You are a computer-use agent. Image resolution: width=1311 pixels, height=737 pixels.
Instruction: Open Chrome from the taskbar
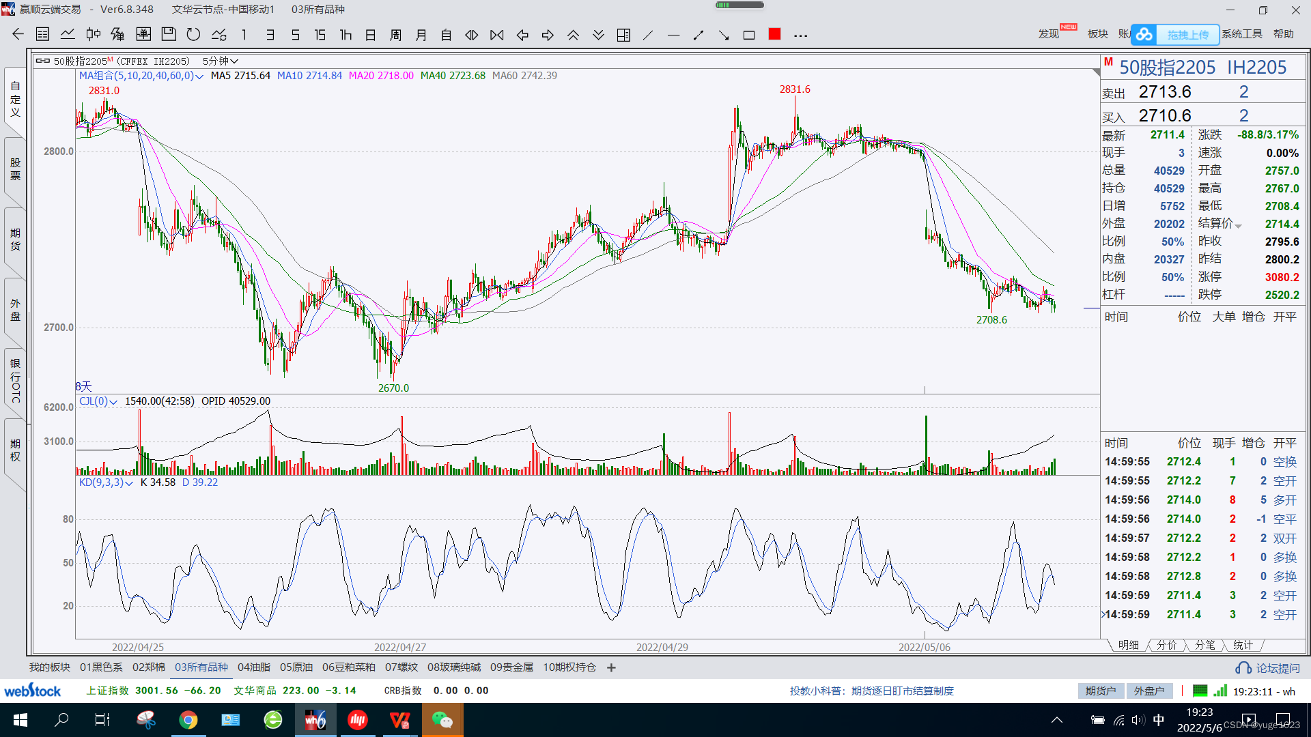pos(188,720)
